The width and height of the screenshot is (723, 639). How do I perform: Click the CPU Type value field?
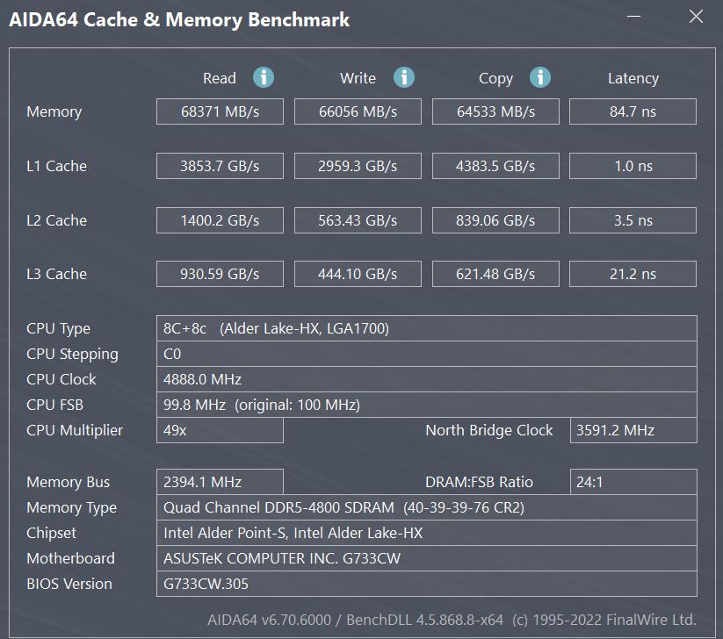[x=426, y=328]
